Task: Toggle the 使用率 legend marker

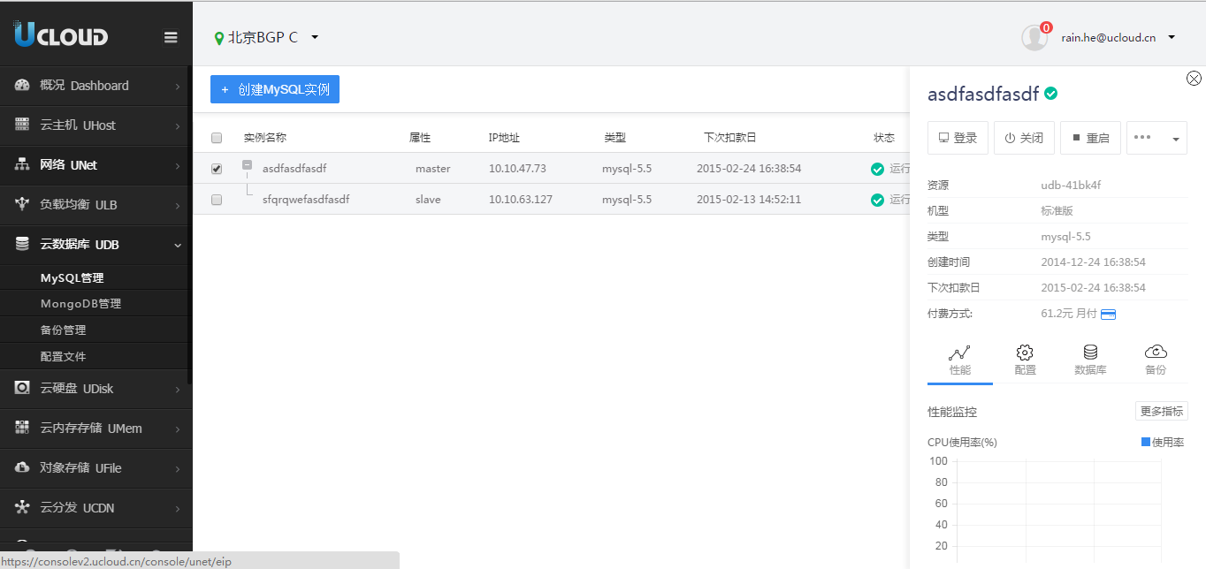Action: [x=1146, y=442]
